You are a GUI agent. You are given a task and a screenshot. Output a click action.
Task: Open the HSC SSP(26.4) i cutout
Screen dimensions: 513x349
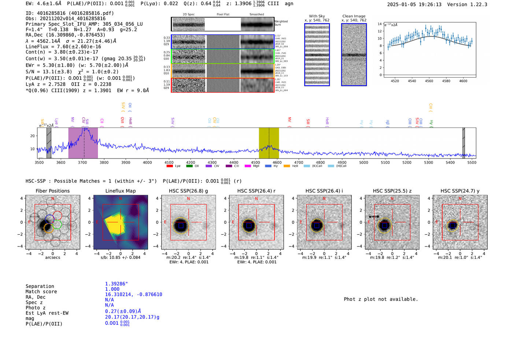pyautogui.click(x=324, y=222)
